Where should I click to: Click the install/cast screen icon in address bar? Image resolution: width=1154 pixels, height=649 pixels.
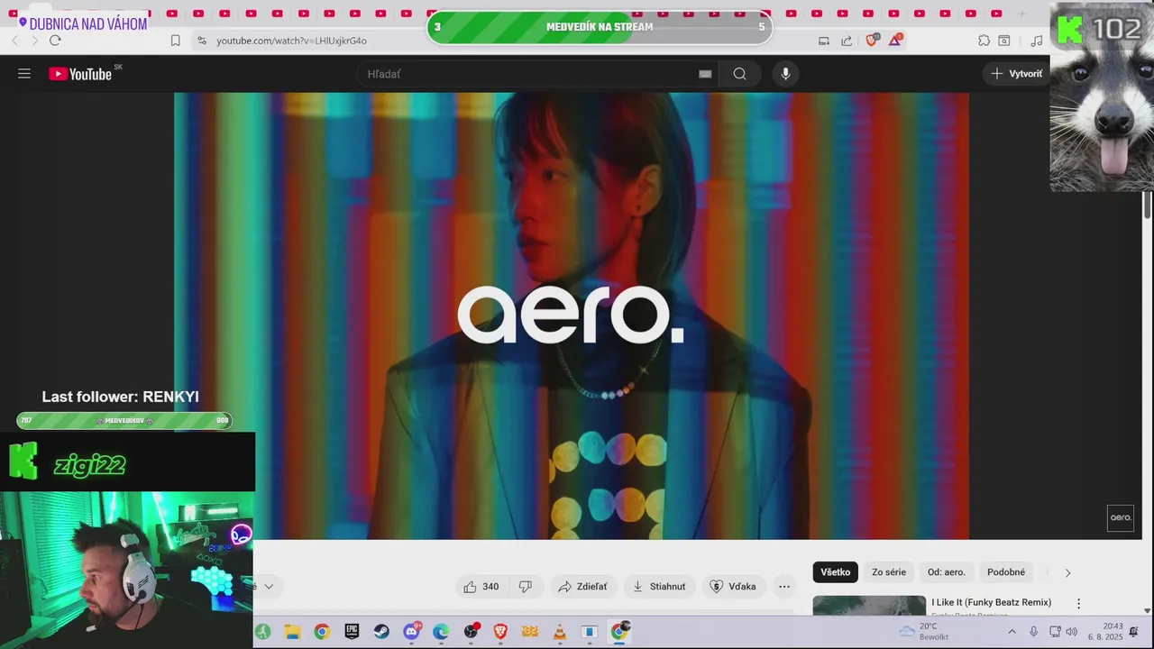823,41
